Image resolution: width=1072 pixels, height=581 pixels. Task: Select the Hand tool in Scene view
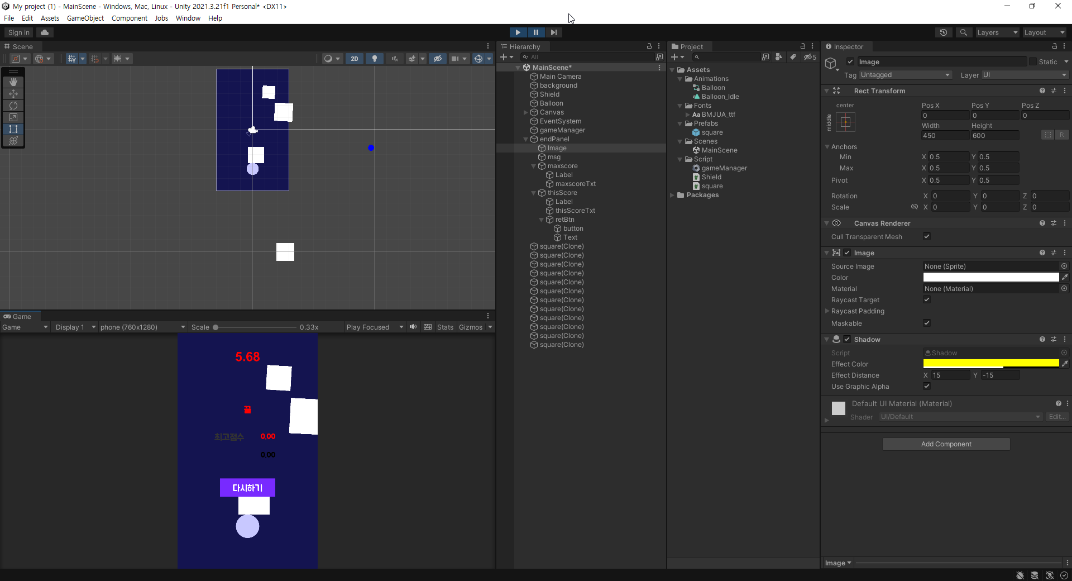[13, 82]
